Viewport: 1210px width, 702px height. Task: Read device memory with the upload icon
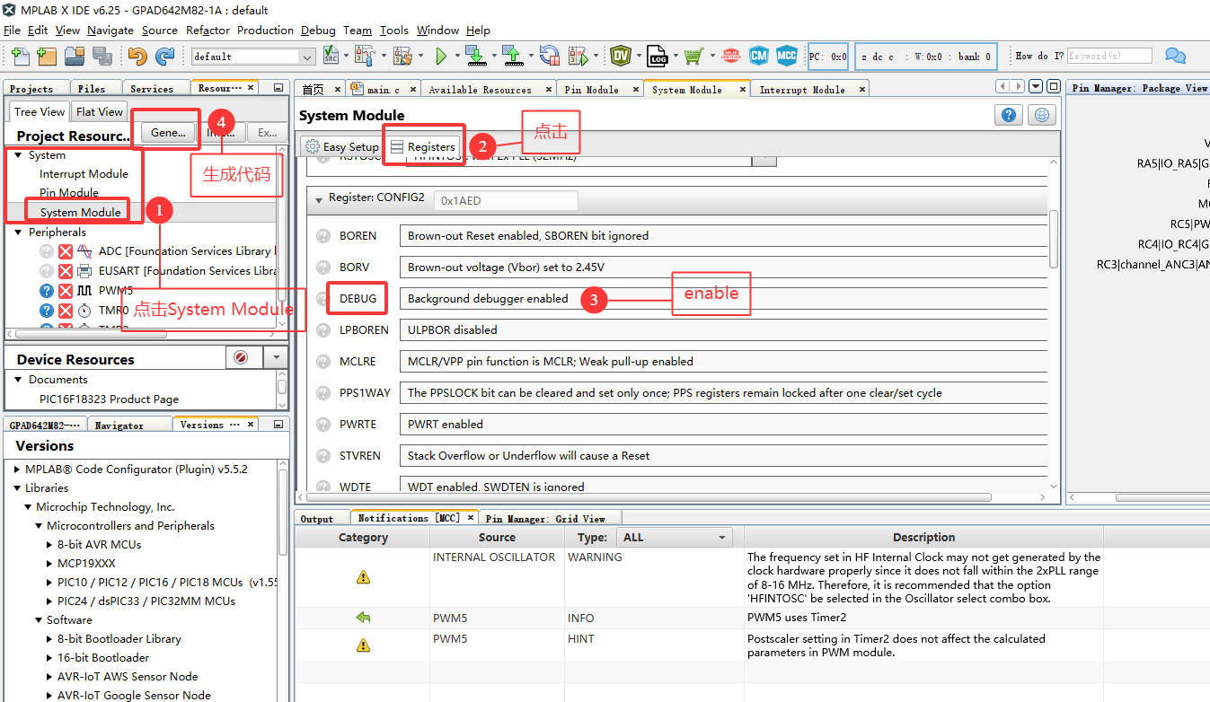512,56
